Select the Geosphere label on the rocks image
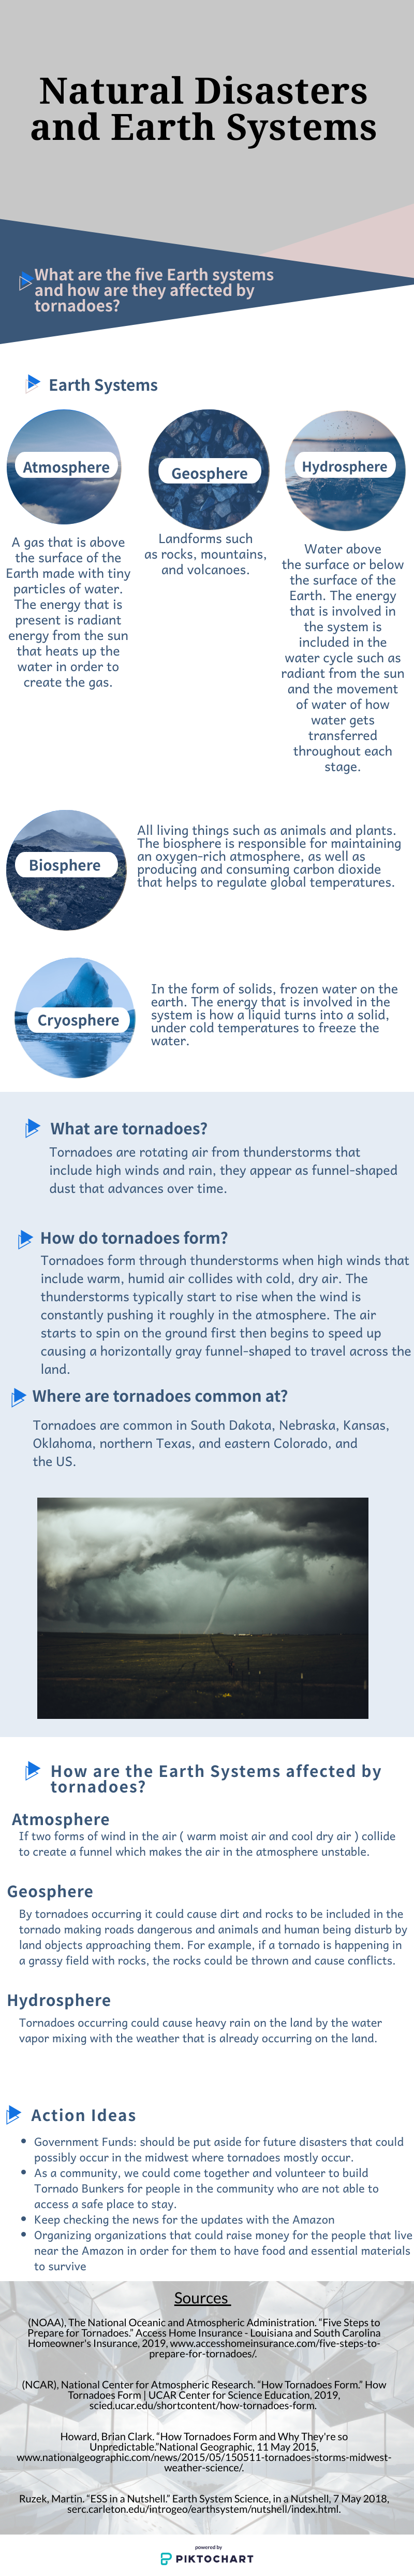The height and width of the screenshot is (2576, 414). coord(209,473)
